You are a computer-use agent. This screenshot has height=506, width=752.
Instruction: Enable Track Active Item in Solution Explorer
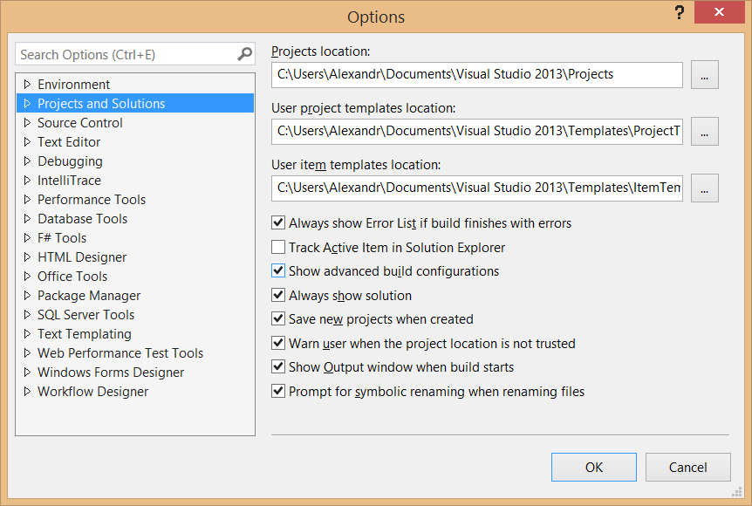[x=278, y=247]
